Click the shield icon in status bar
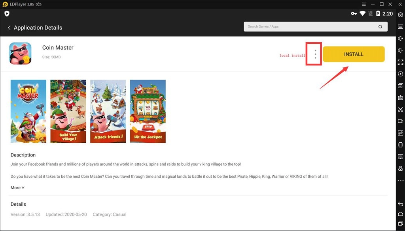The image size is (405, 231). coord(7,14)
